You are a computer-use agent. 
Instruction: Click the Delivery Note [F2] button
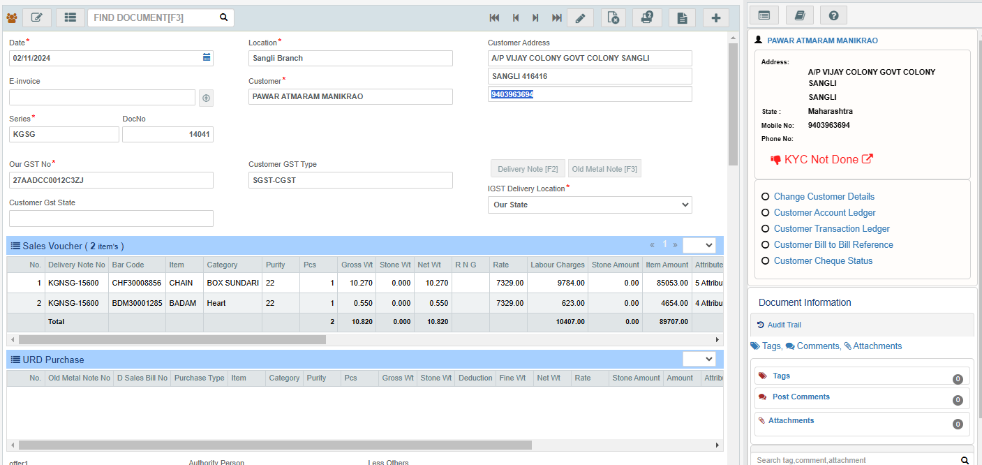(528, 169)
